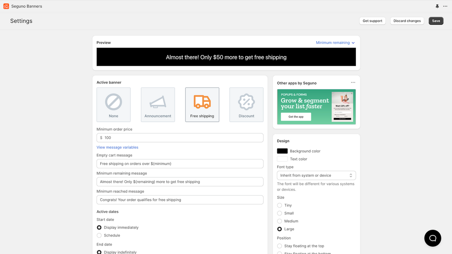Click the Discard changes button
452x254 pixels.
tap(407, 21)
